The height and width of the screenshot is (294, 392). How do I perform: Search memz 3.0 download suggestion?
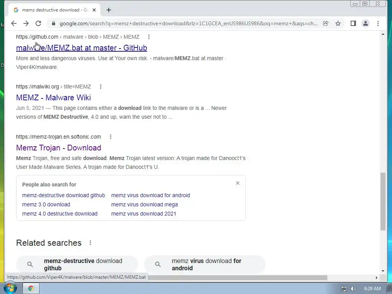point(46,204)
